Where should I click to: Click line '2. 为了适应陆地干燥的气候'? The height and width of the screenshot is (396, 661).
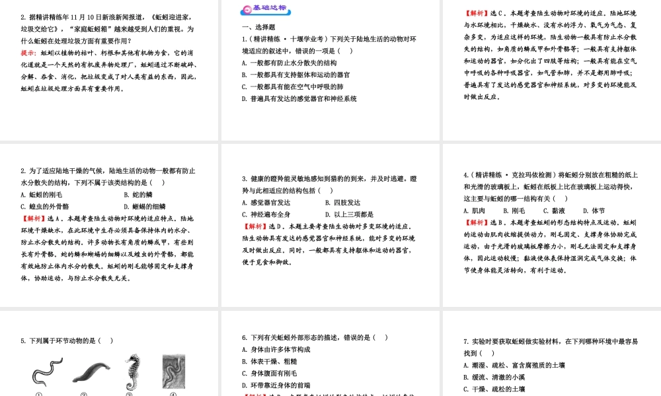pos(108,171)
